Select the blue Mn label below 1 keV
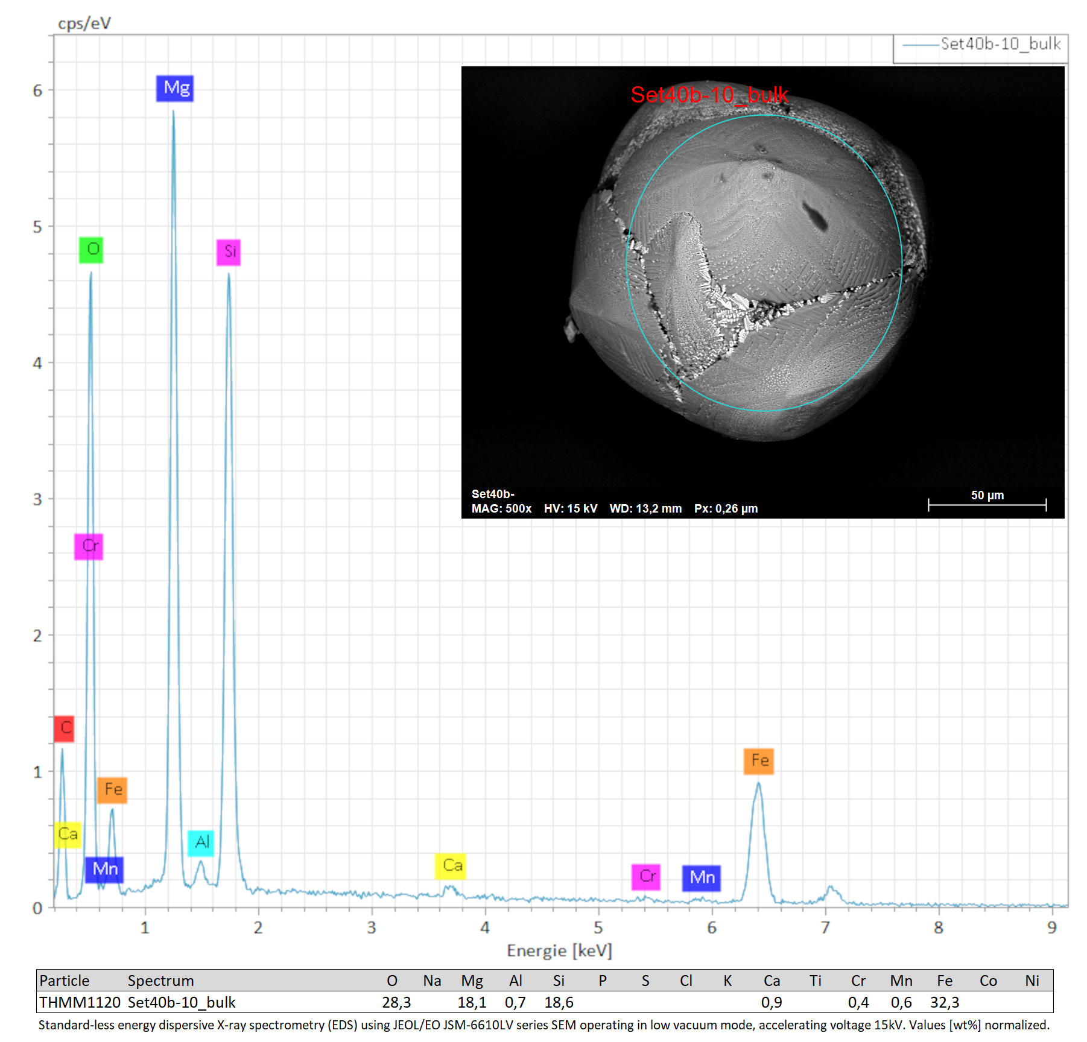1087x1042 pixels. [x=104, y=870]
